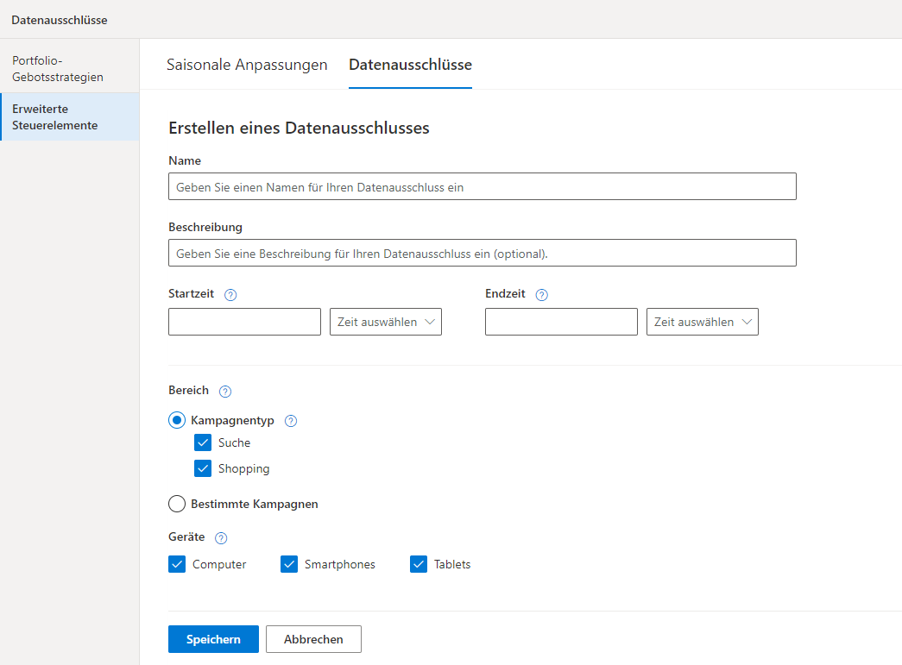
Task: Show the Bereich help tooltip icon
Action: [225, 392]
